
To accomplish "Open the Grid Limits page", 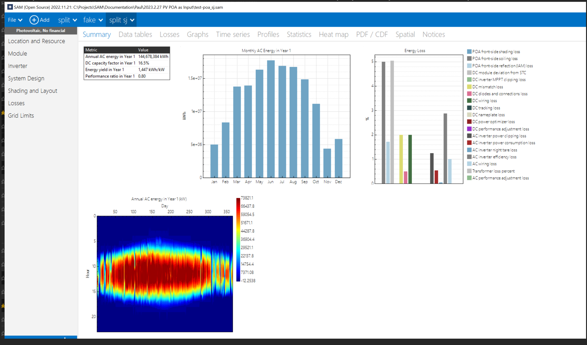I will coord(21,116).
